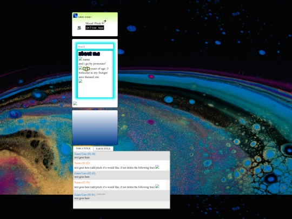Click the 'Mood: Prisk' text
The height and width of the screenshot is (219, 292).
tap(93, 23)
